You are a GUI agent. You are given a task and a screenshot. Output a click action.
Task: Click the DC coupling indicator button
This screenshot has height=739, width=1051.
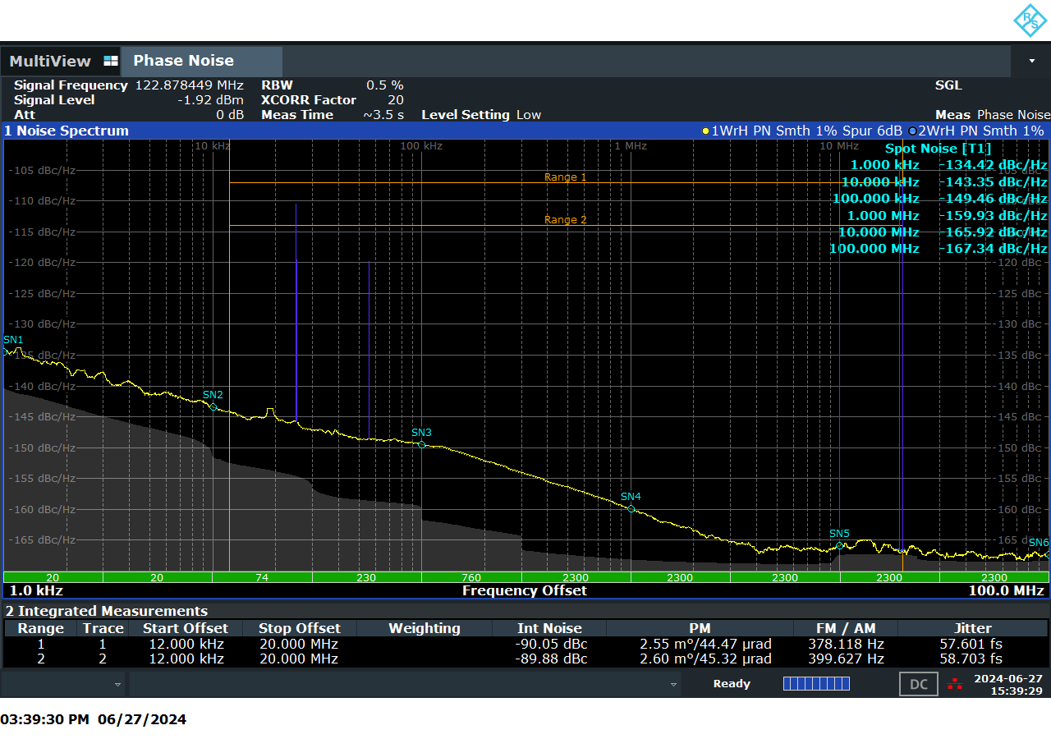pos(918,684)
